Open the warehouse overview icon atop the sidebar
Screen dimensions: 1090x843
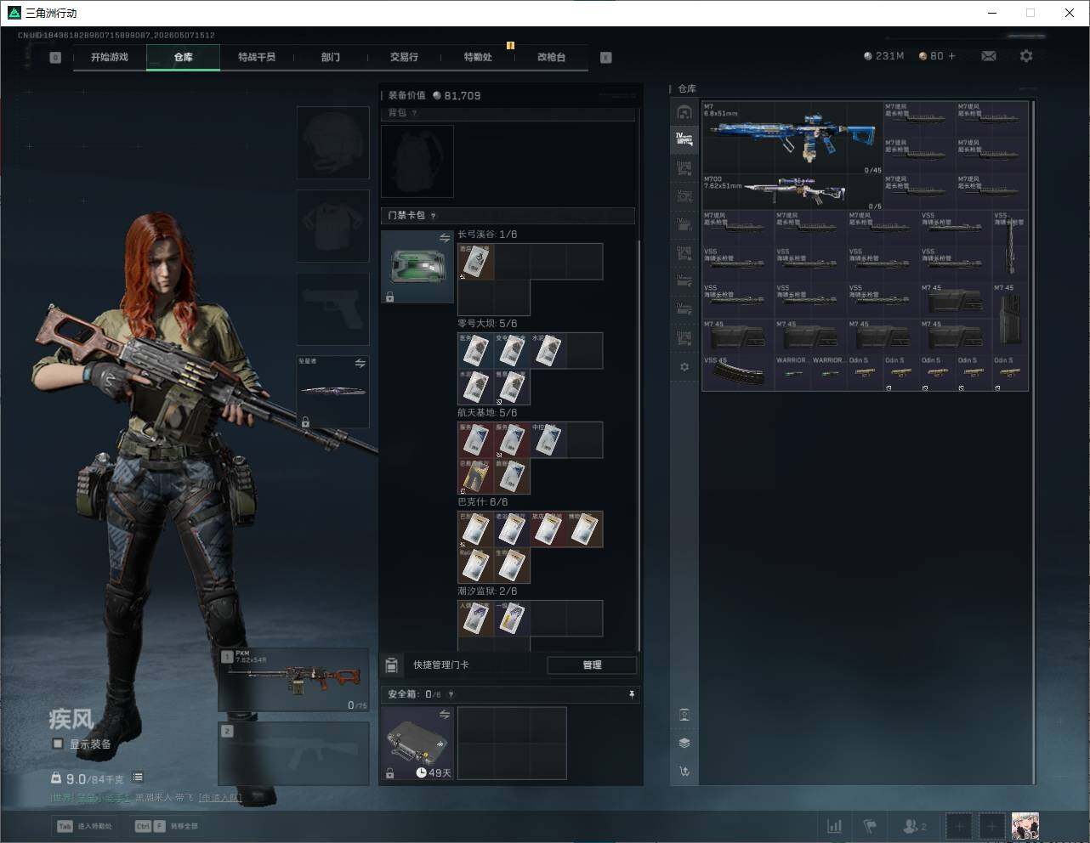pos(684,112)
